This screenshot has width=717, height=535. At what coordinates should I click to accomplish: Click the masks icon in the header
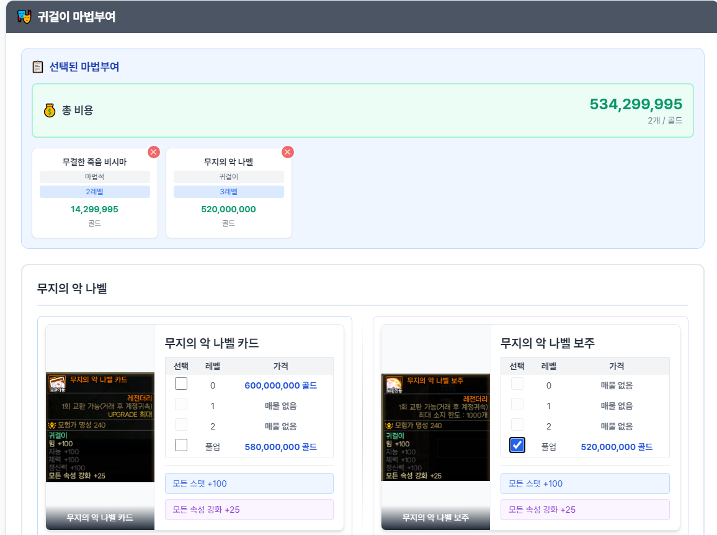pos(24,17)
